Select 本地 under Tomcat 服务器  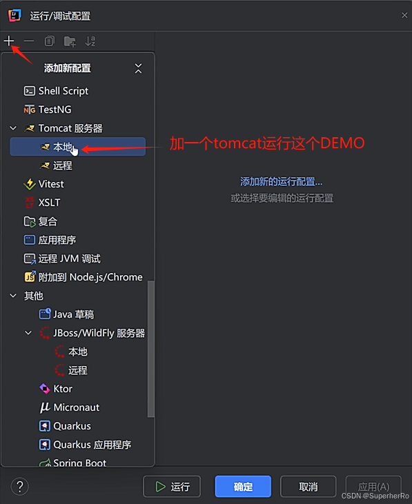(78, 147)
